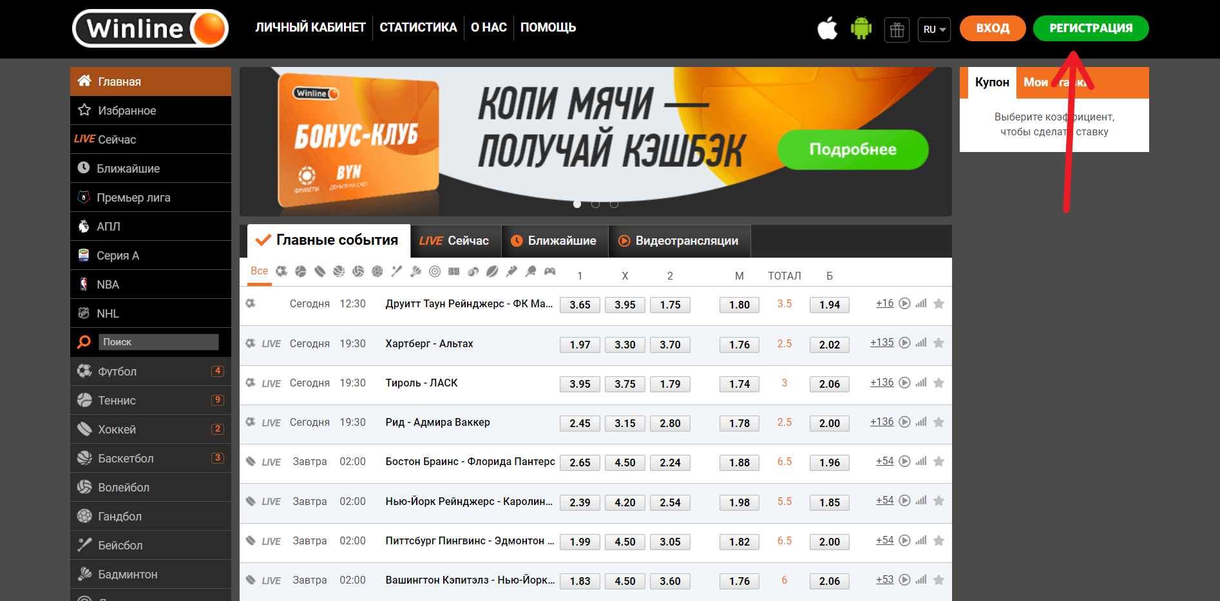The image size is (1220, 601).
Task: Add Друитт Таун Рейнджерс match to favorites
Action: click(939, 303)
